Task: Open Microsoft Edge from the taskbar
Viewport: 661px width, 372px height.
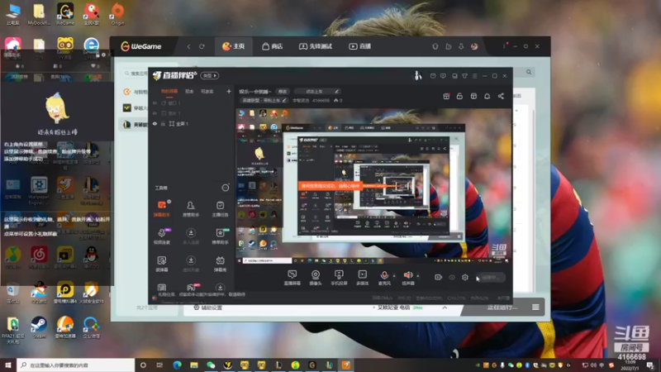Action: point(177,365)
